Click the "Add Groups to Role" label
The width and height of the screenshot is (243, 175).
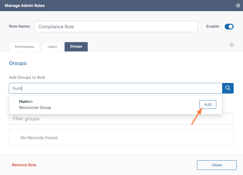tap(27, 77)
